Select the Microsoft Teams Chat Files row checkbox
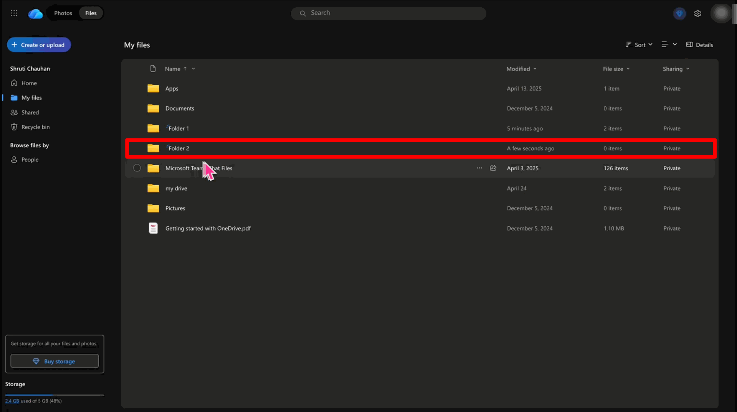Screen dimensions: 737x412 pos(137,168)
